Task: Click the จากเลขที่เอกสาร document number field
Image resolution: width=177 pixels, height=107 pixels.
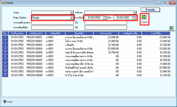Action: point(52,23)
